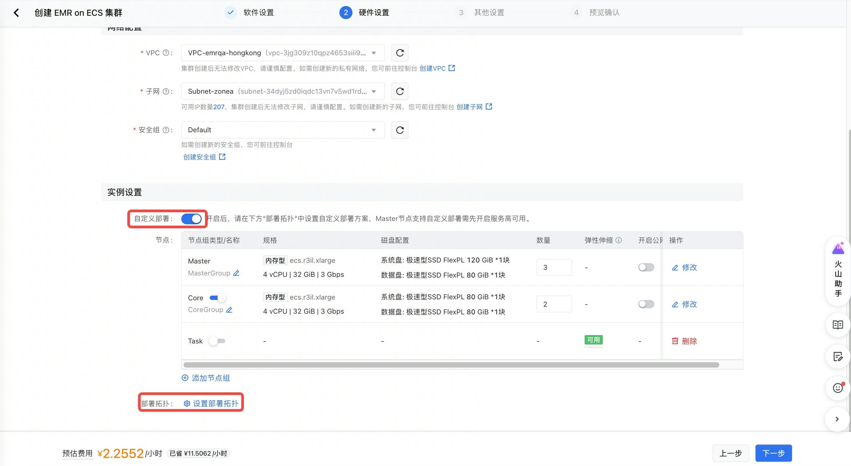Image resolution: width=851 pixels, height=466 pixels.
Task: Open the create VPC link
Action: pos(437,68)
